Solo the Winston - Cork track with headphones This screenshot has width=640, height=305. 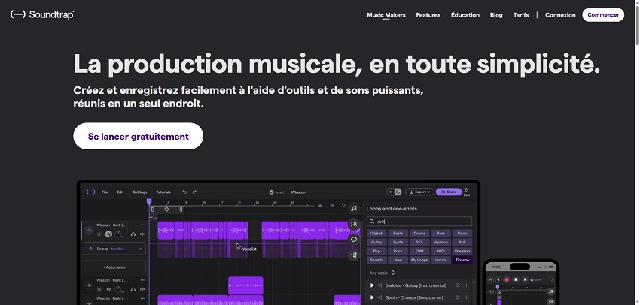(x=133, y=234)
